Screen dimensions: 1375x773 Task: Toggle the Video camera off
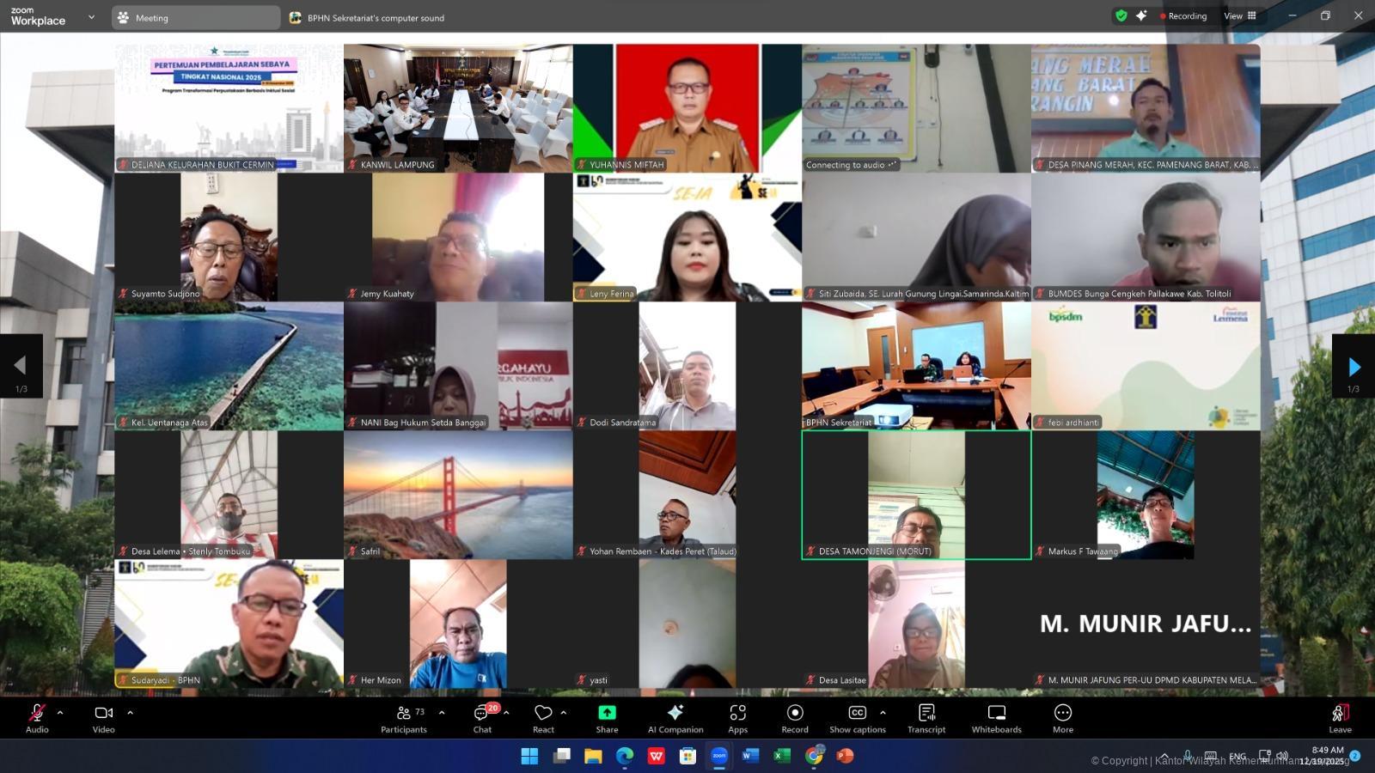click(x=103, y=718)
